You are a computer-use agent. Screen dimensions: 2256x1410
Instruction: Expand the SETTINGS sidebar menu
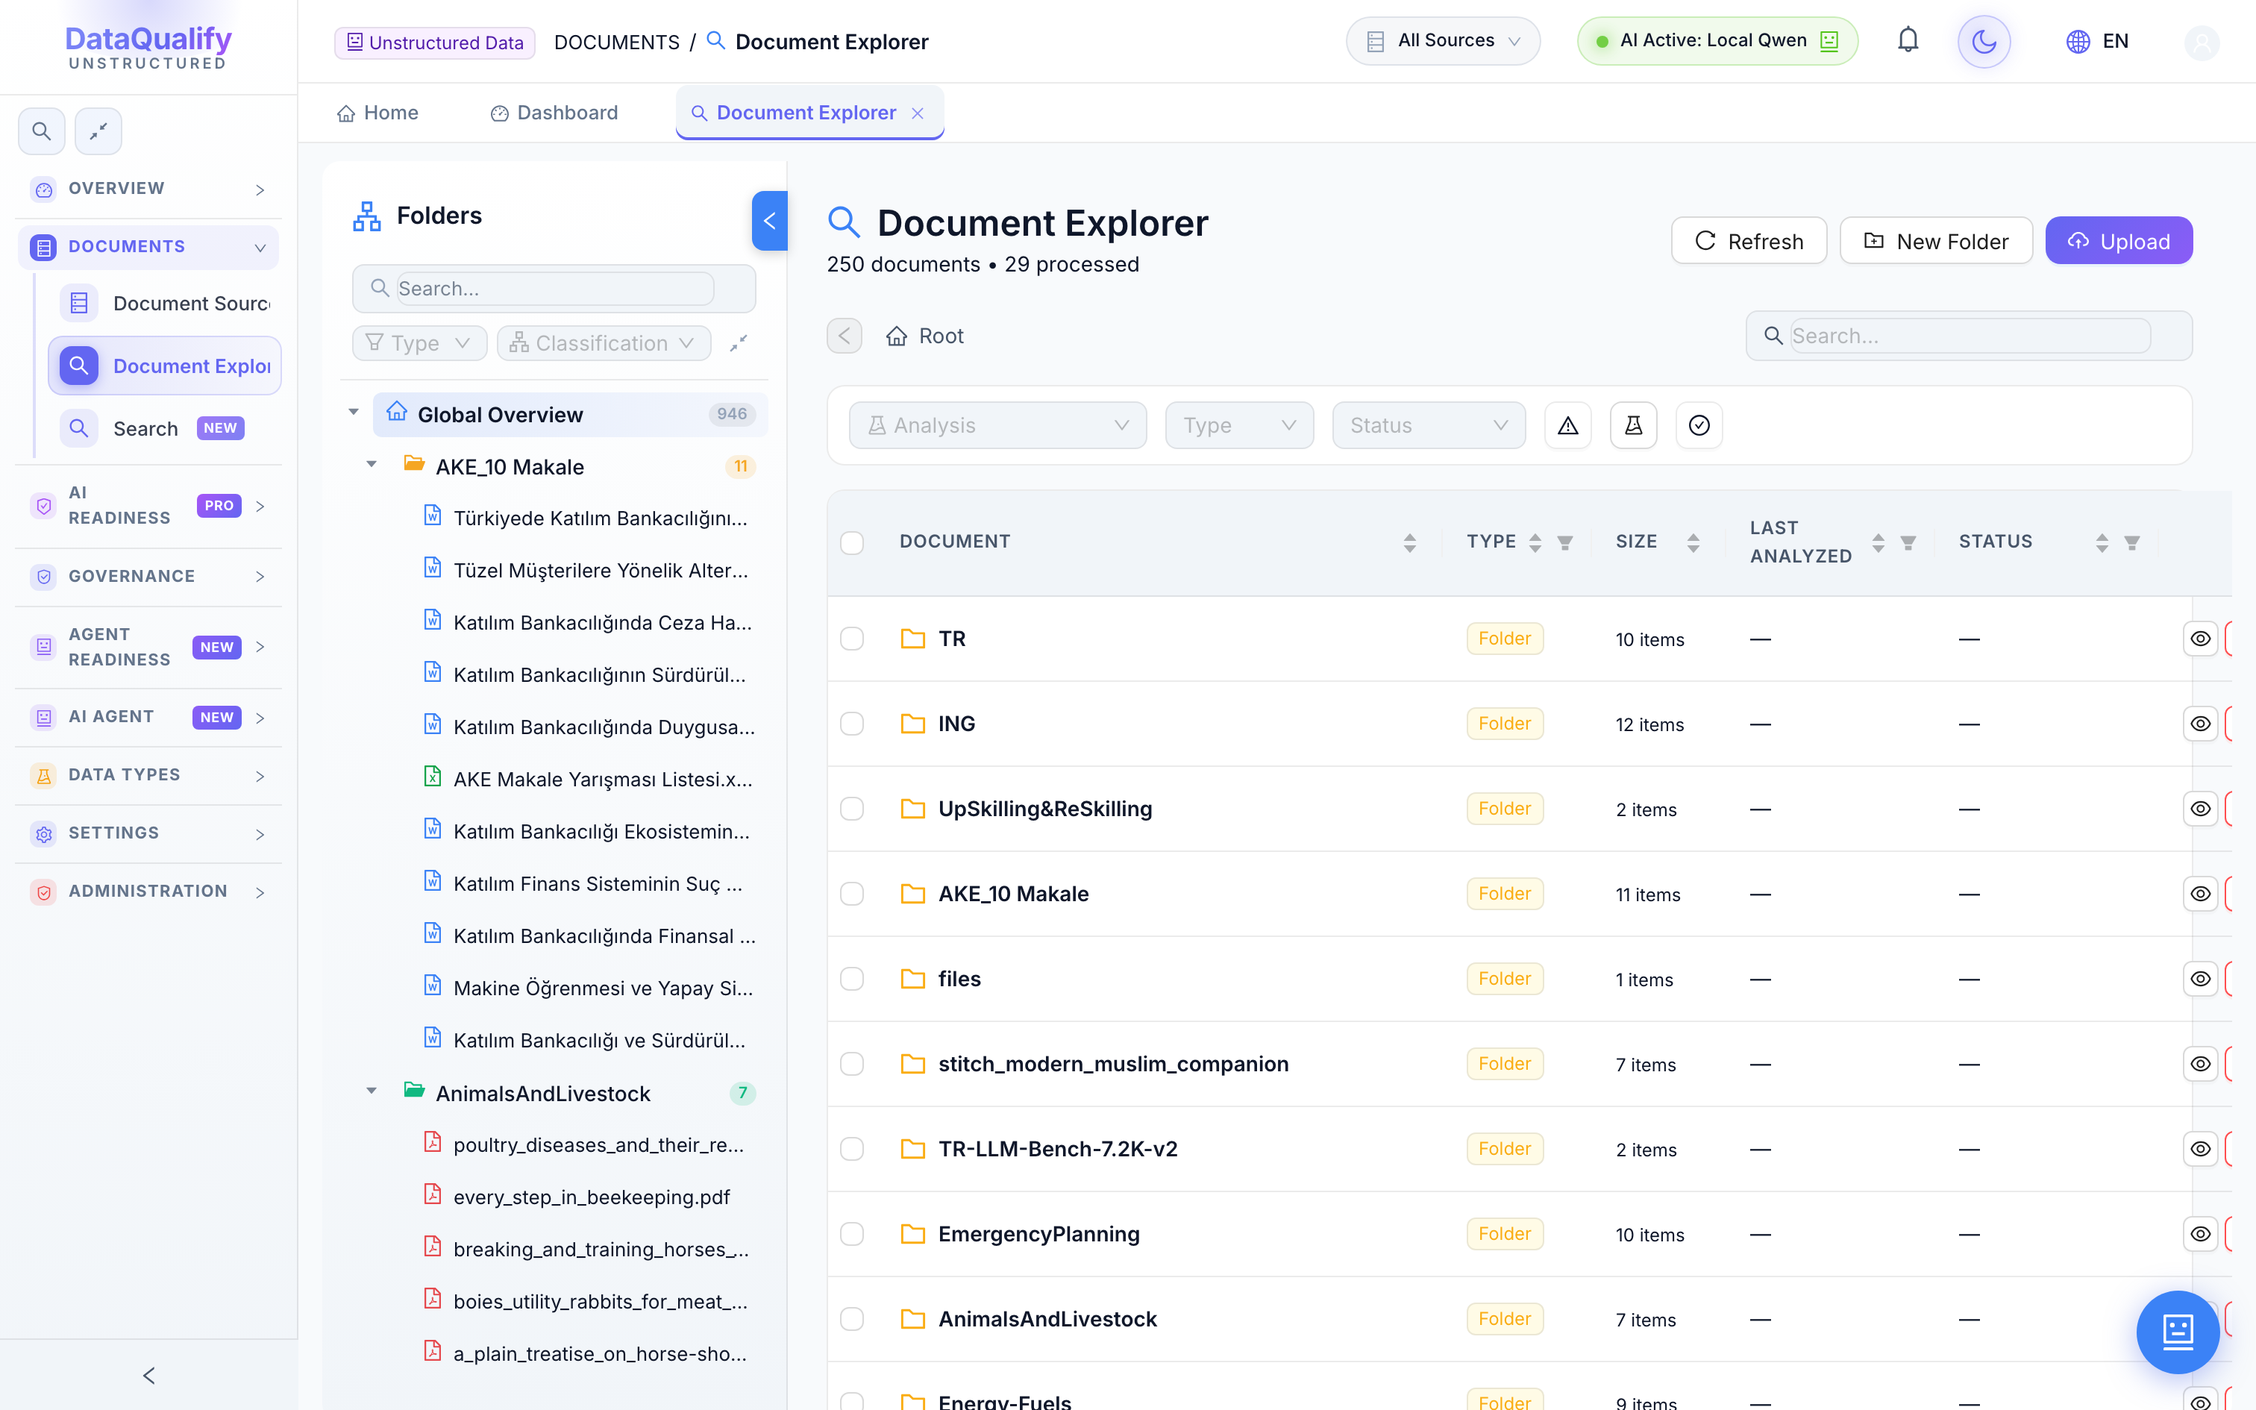click(149, 833)
